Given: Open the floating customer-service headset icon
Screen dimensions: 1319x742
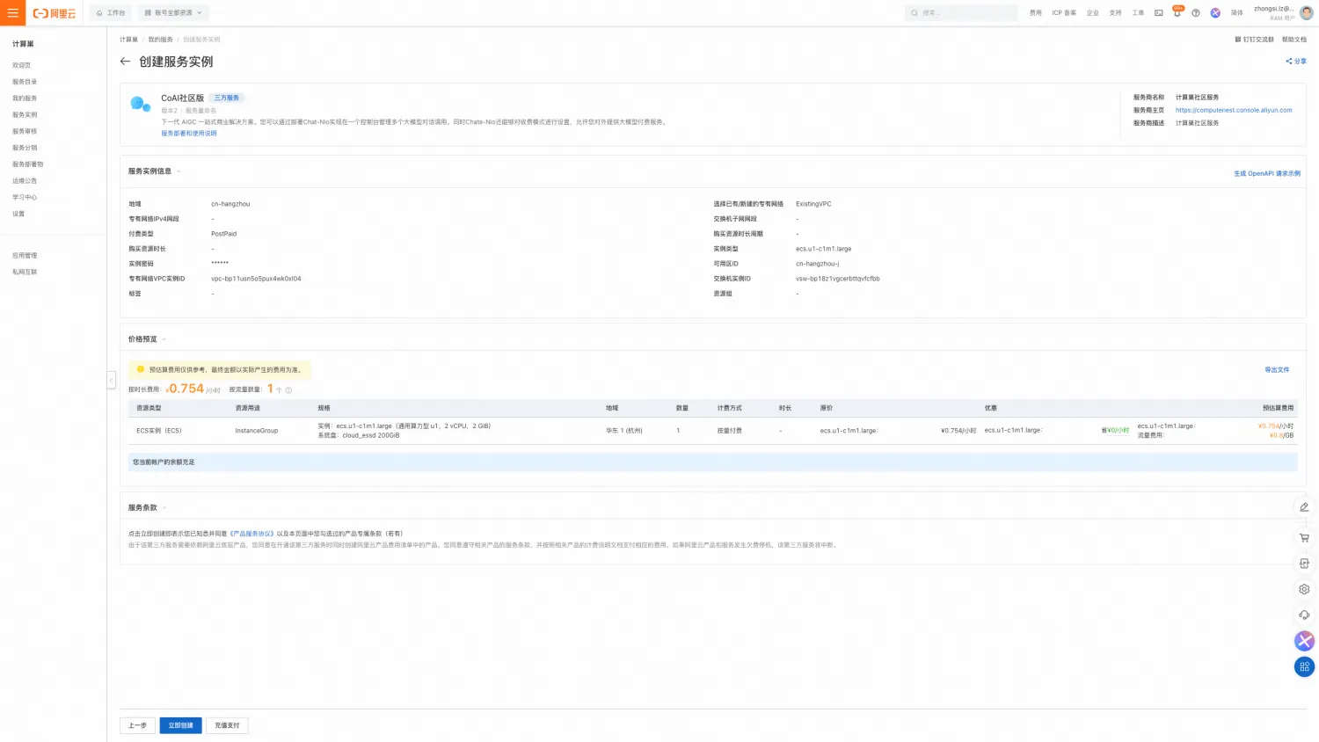Looking at the screenshot, I should (x=1304, y=615).
